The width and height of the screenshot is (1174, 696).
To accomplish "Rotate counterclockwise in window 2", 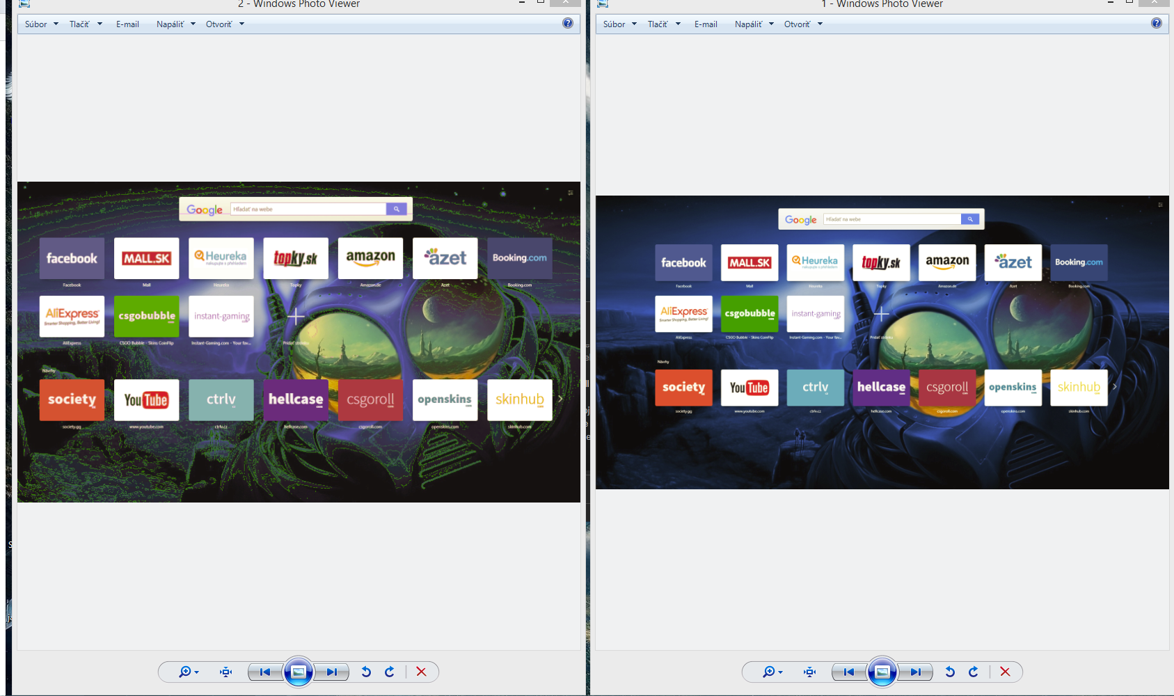I will pos(366,672).
